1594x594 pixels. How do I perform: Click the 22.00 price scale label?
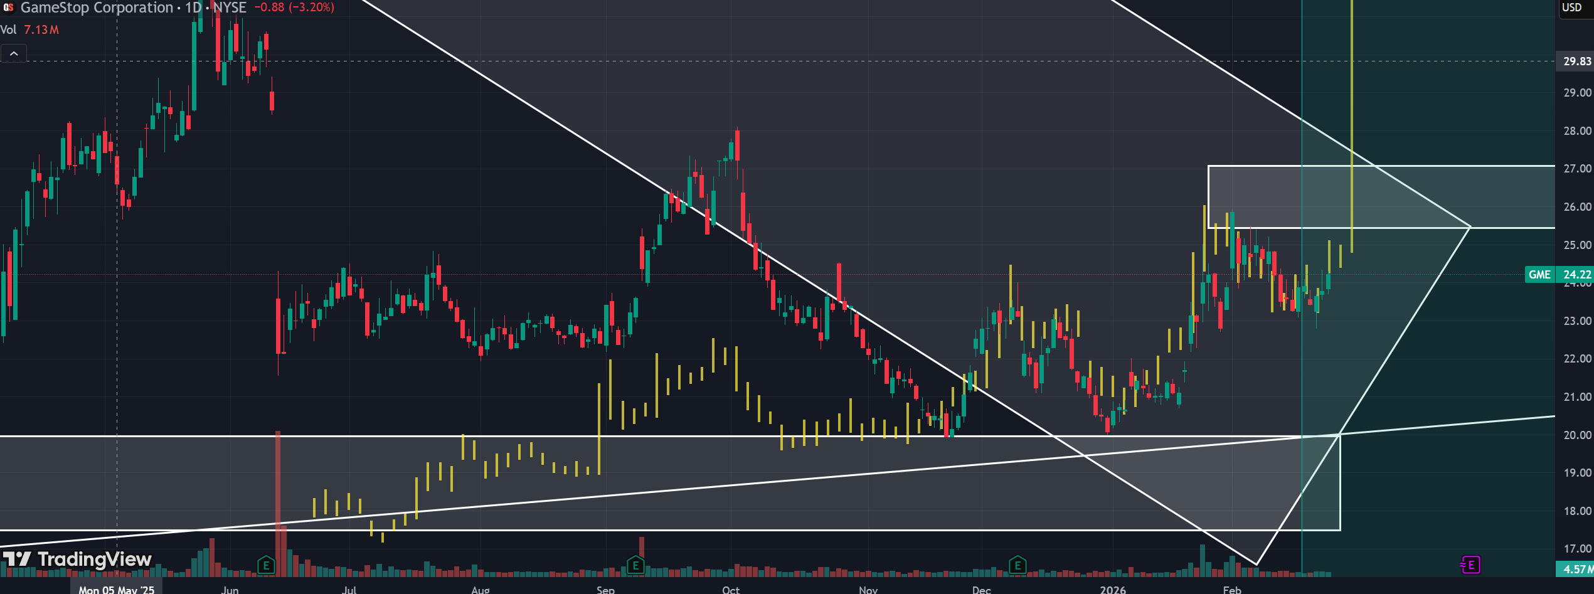[x=1577, y=359]
